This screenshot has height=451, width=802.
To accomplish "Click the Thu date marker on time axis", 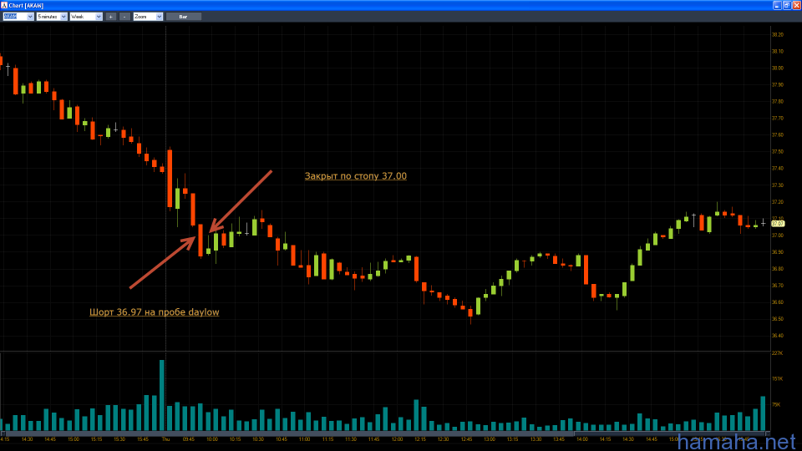I will pos(165,438).
